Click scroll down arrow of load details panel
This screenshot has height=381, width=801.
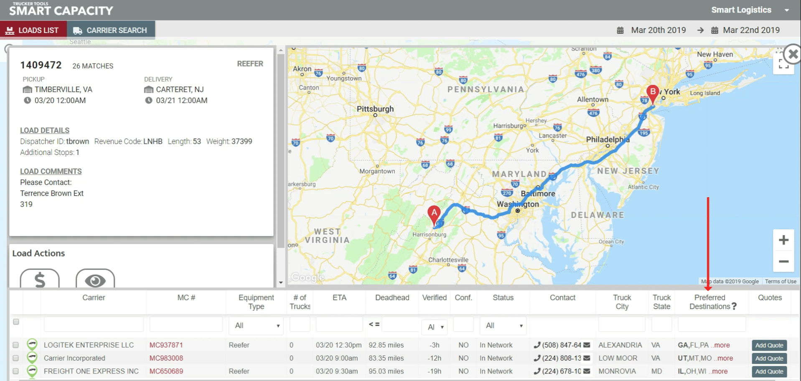click(281, 282)
